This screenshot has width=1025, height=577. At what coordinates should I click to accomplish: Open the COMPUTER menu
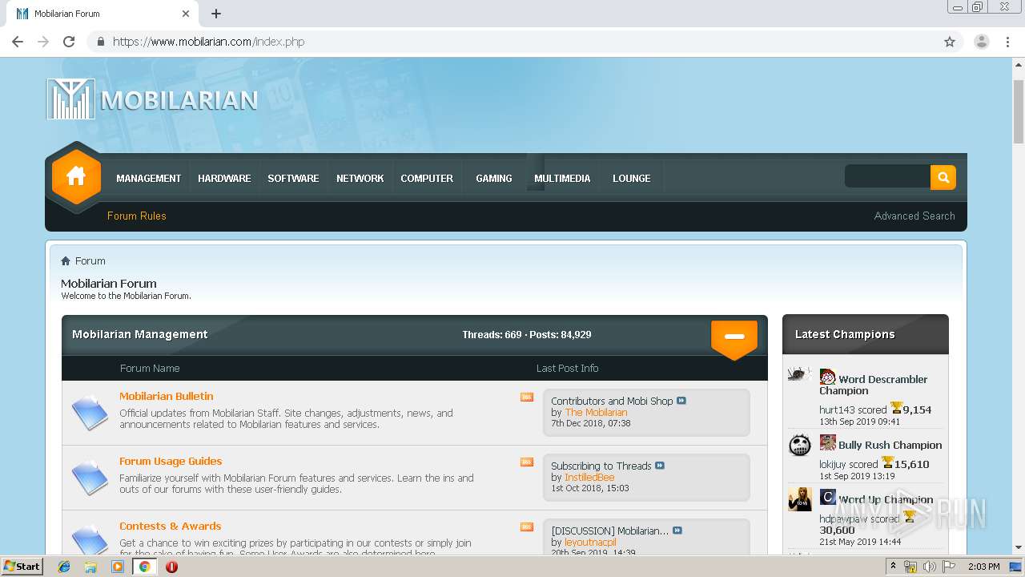coord(427,178)
